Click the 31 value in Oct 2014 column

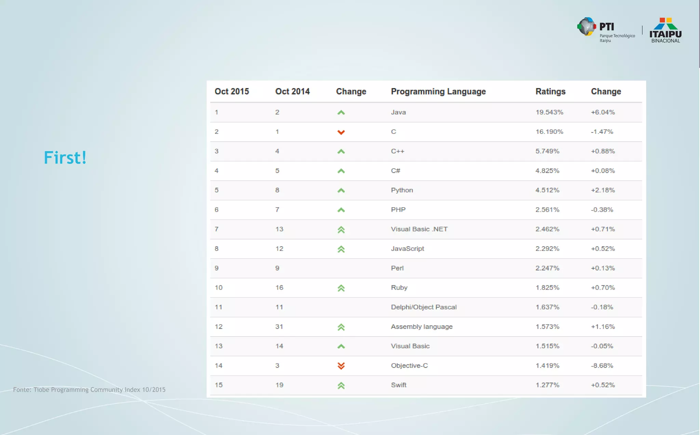click(x=279, y=326)
